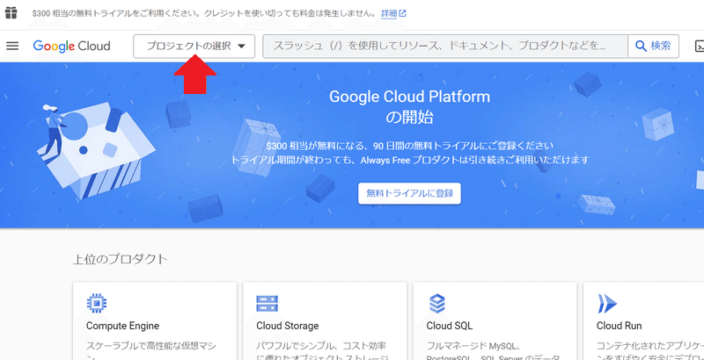This screenshot has height=360, width=704.
Task: Click the Cloud SQL stacked layers icon
Action: pos(436,303)
